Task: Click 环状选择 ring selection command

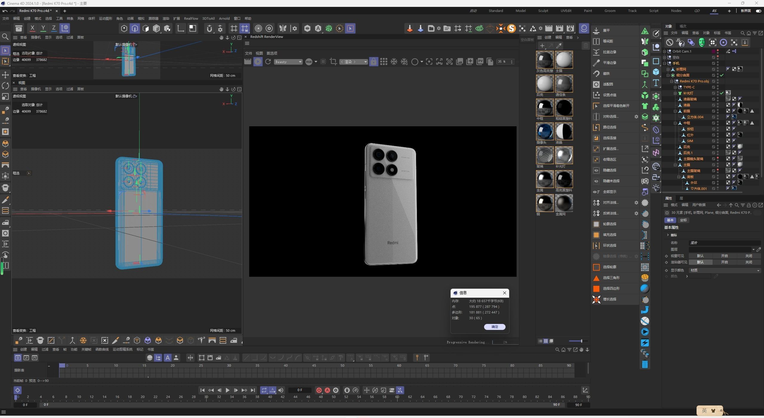Action: 615,245
